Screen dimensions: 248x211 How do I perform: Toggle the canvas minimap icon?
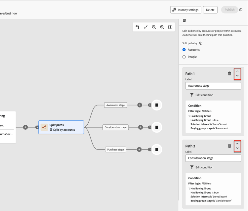[x=170, y=27]
